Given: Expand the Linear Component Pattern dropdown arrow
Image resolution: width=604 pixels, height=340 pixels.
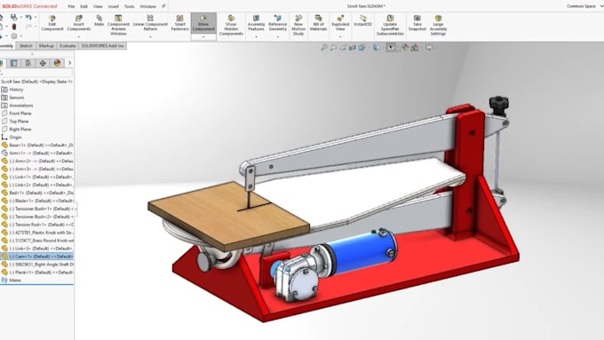Looking at the screenshot, I should (150, 37).
